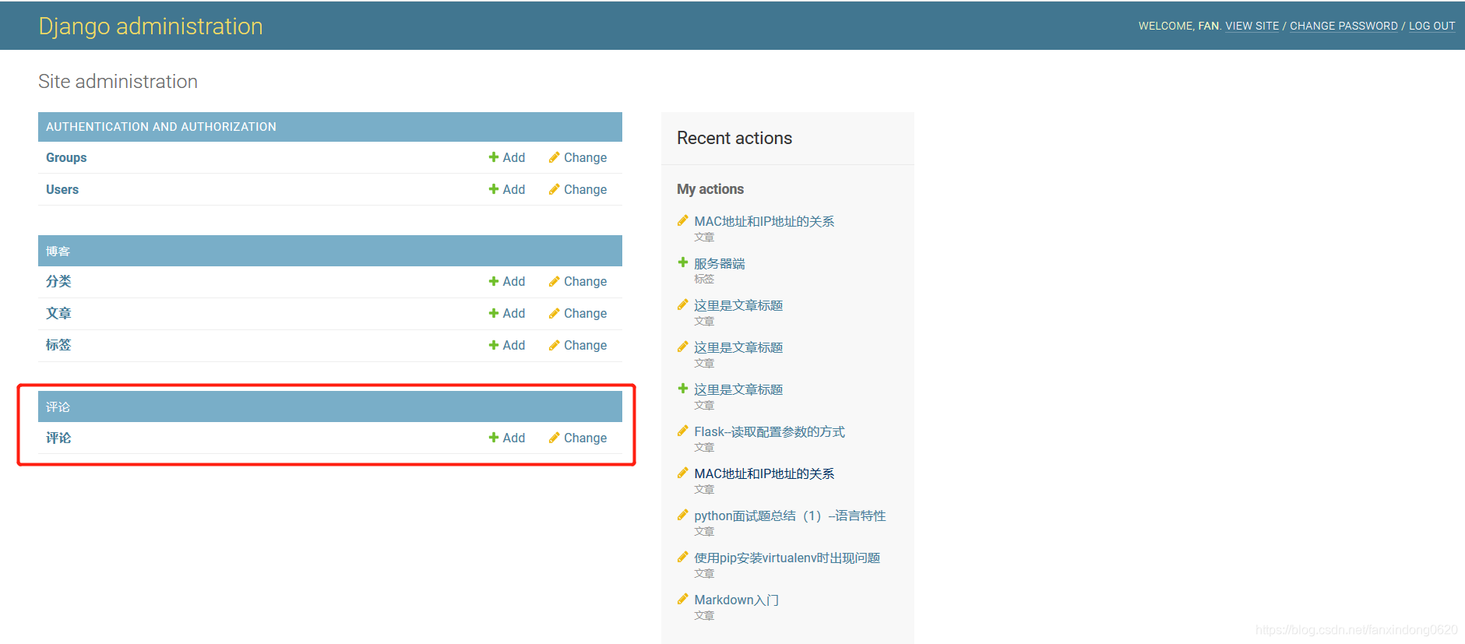Screen dimensions: 1465x644
Task: Open the 标签 model link
Action: pos(58,345)
